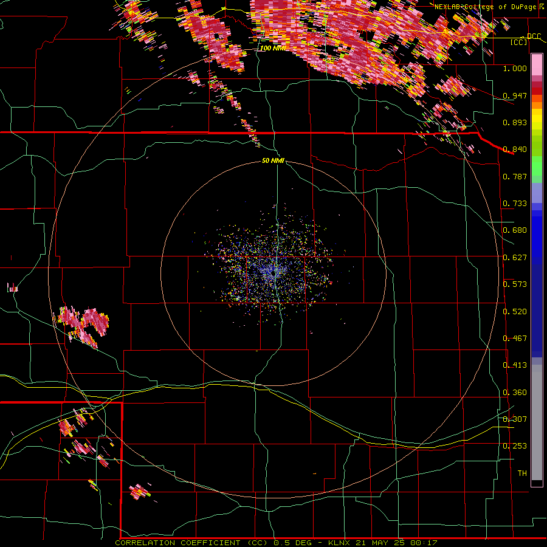Image resolution: width=547 pixels, height=547 pixels.
Task: Pick the gray bottom segment of the color bar
Action: [x=537, y=422]
